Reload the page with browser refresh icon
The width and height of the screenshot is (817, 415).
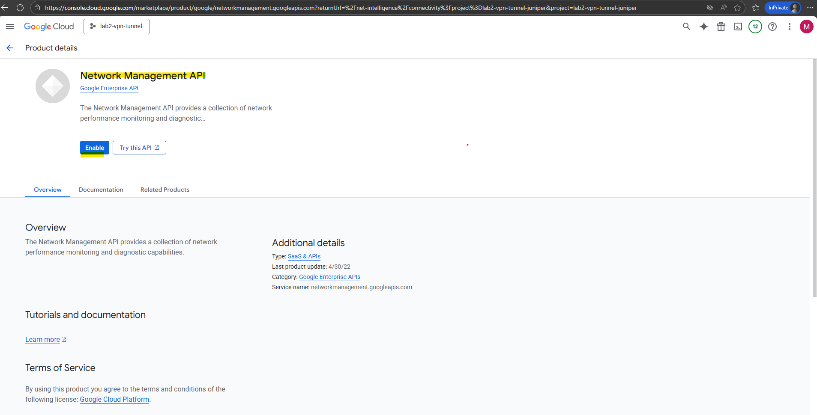pos(20,8)
